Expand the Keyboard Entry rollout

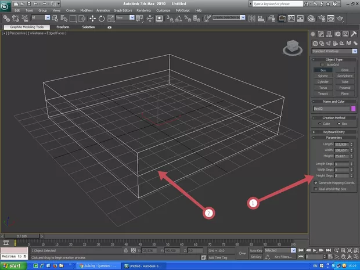click(x=334, y=132)
